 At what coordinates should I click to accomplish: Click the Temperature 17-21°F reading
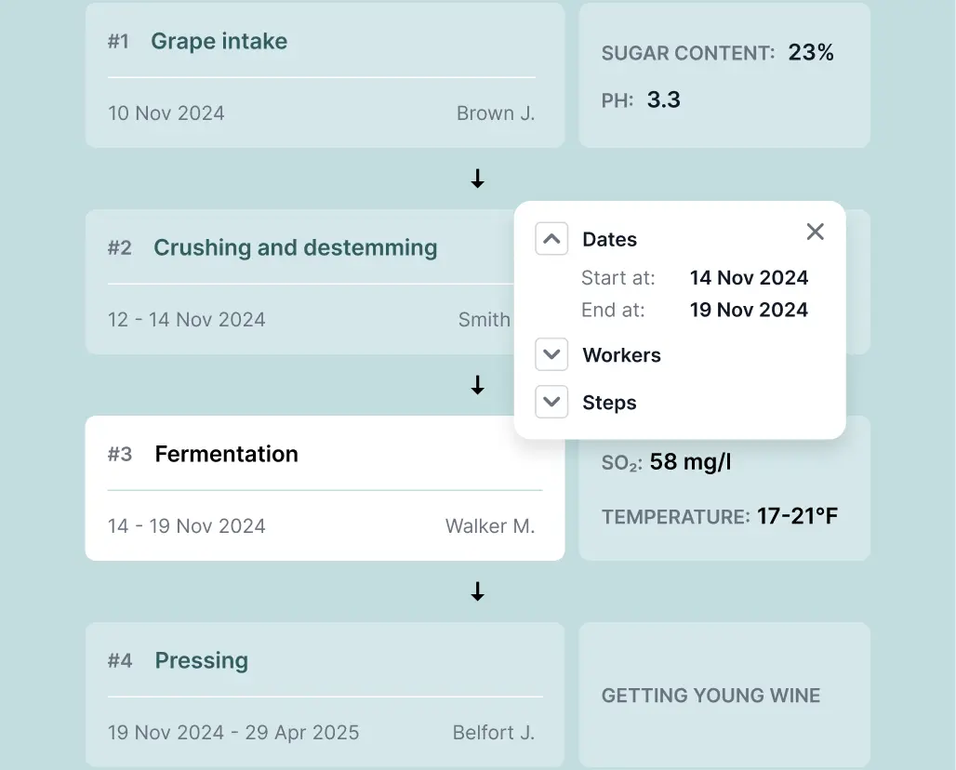797,516
